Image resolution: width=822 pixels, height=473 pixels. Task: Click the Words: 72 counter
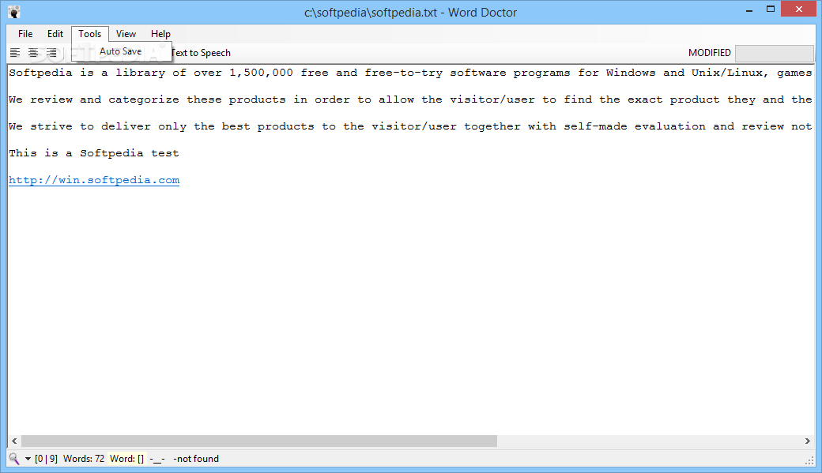(84, 459)
